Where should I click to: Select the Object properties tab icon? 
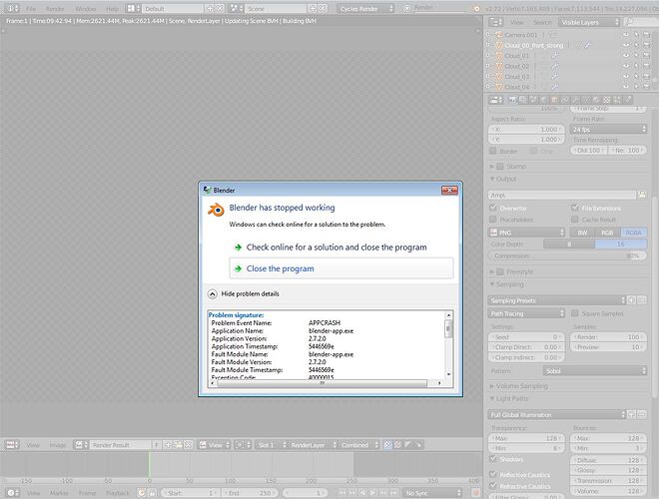coord(555,100)
